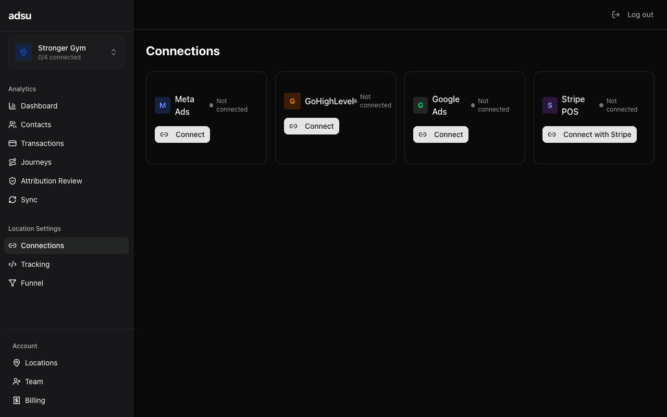Select the Attribution Review shield icon
Viewport: 667px width, 417px height.
pyautogui.click(x=12, y=181)
